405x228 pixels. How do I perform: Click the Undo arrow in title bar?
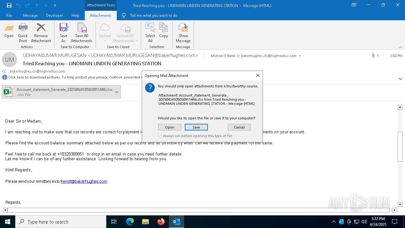(18, 5)
